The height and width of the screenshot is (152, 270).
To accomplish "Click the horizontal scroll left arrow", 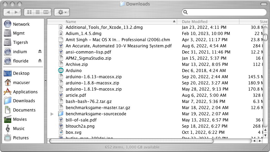I will pos(254,141).
